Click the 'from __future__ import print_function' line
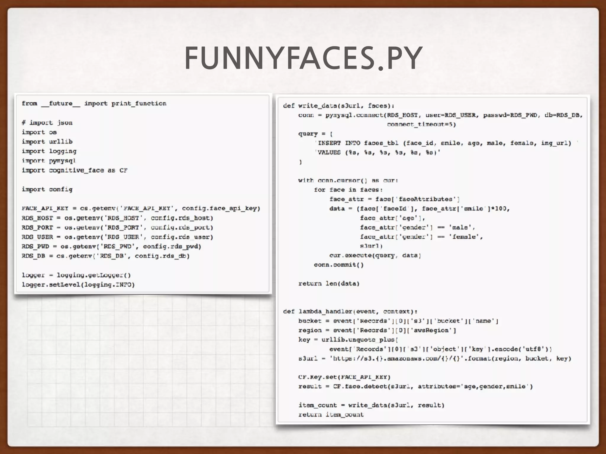606x454 pixels. click(94, 103)
